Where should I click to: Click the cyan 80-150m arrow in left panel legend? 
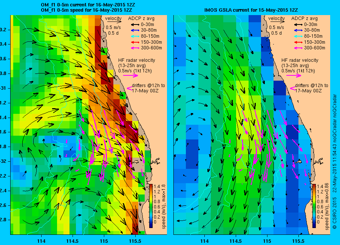pos(135,36)
